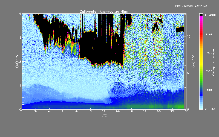This screenshot has height=137, width=219.
Task: Click the "120.0" colorbar value
Action: coord(209,72)
